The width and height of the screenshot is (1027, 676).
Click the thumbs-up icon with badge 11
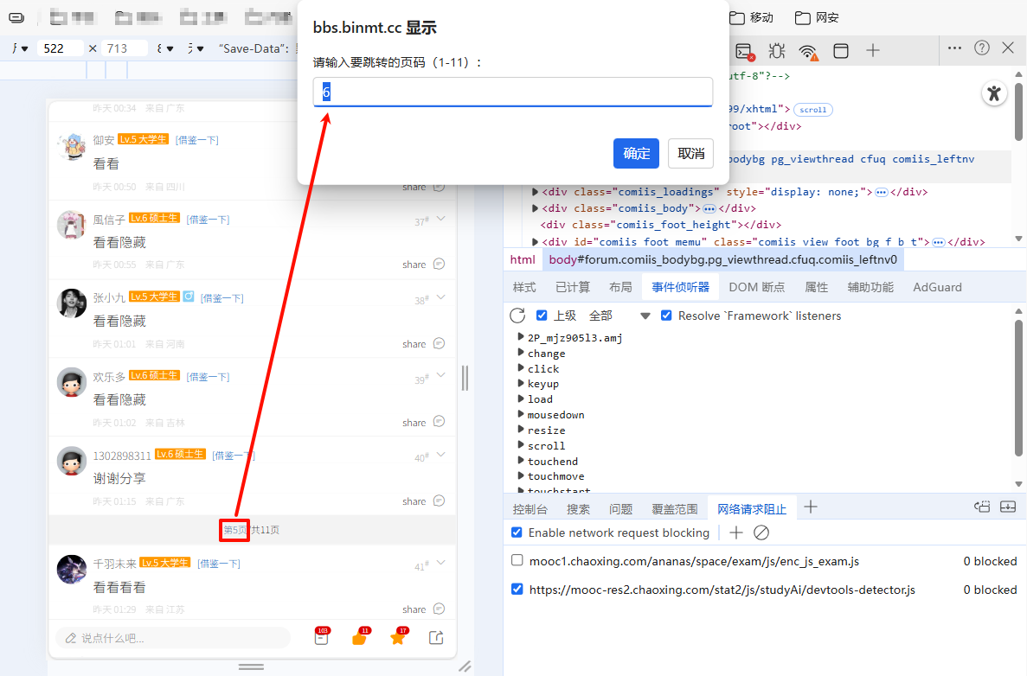(x=360, y=637)
